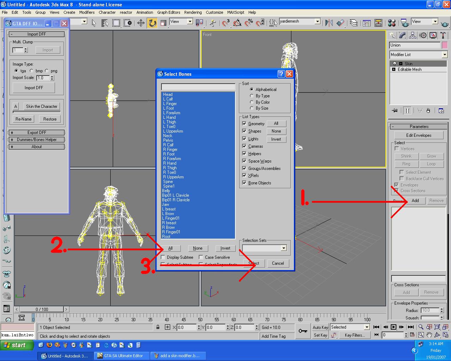The width and height of the screenshot is (451, 361).
Task: Click the Select and Move tool
Action: (141, 23)
